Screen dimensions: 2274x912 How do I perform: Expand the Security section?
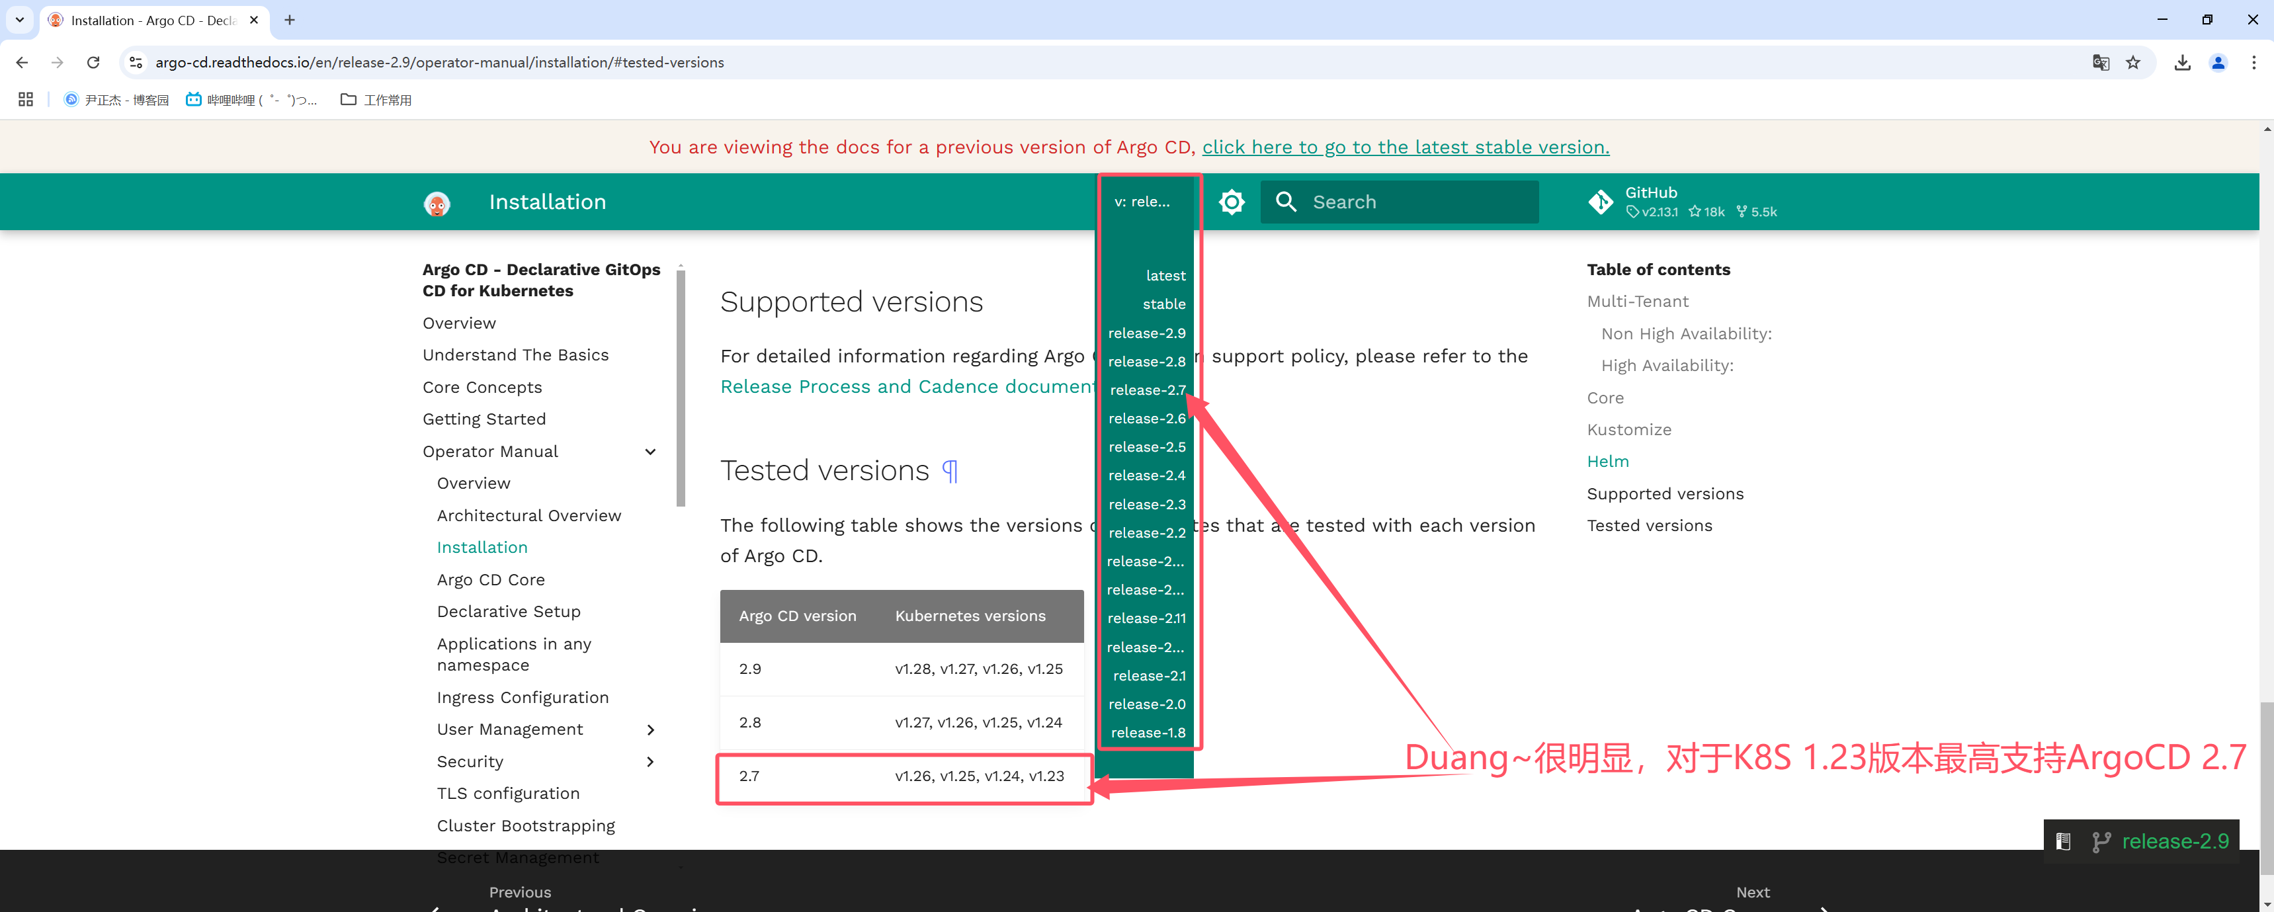[651, 761]
